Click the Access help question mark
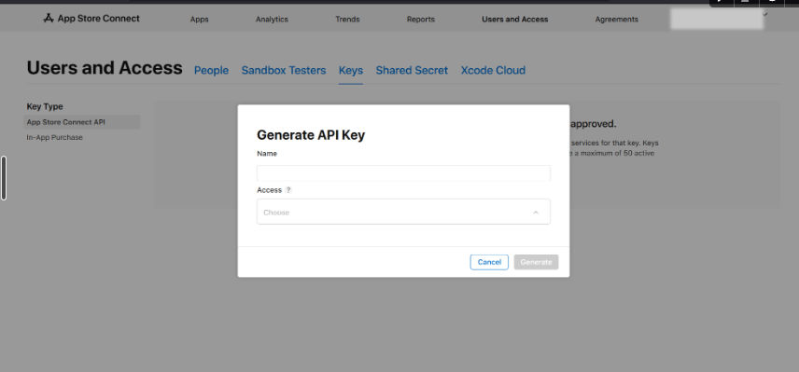Viewport: 799px width, 372px height. click(x=287, y=190)
